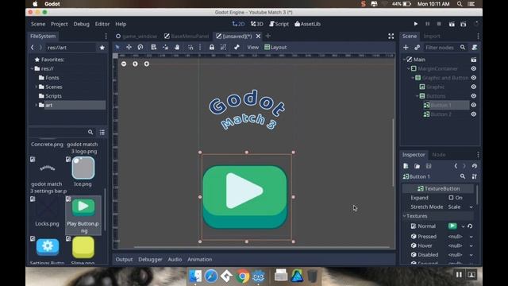
Task: Toggle favorite star for res://art path
Action: coord(102,48)
